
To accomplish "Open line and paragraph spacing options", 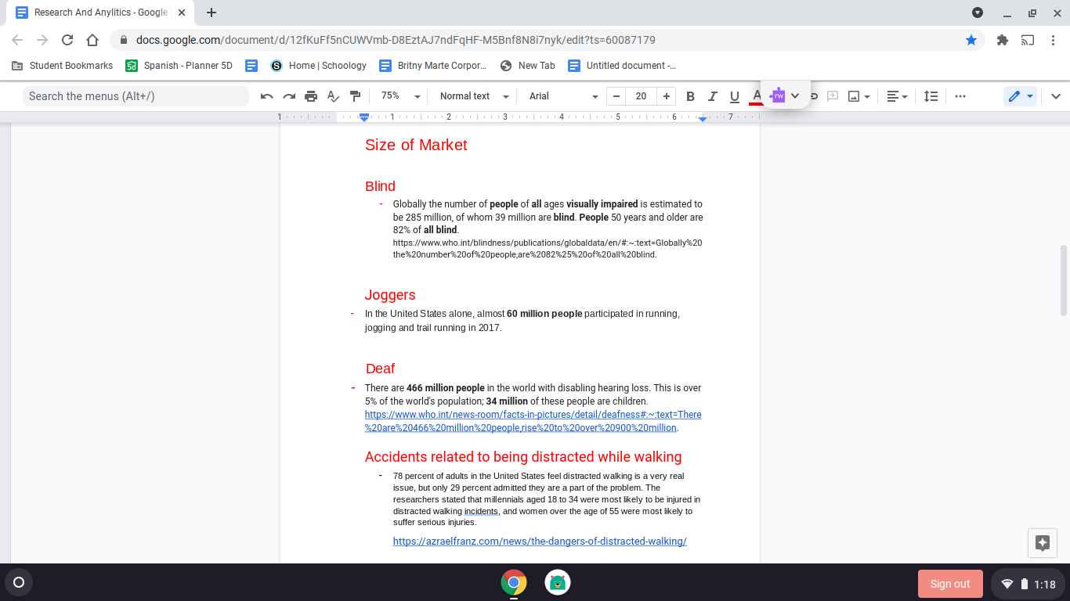I will pos(931,96).
